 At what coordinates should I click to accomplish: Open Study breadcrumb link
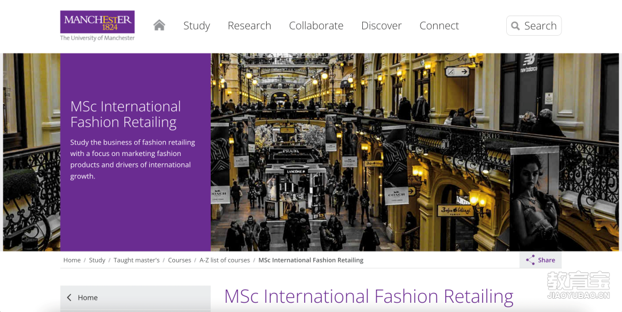point(97,260)
